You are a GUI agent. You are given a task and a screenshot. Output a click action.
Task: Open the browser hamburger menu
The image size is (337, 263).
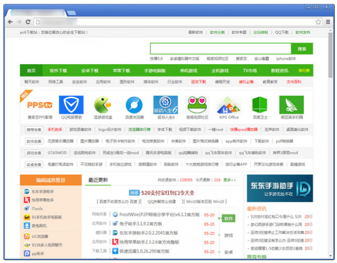tap(328, 22)
